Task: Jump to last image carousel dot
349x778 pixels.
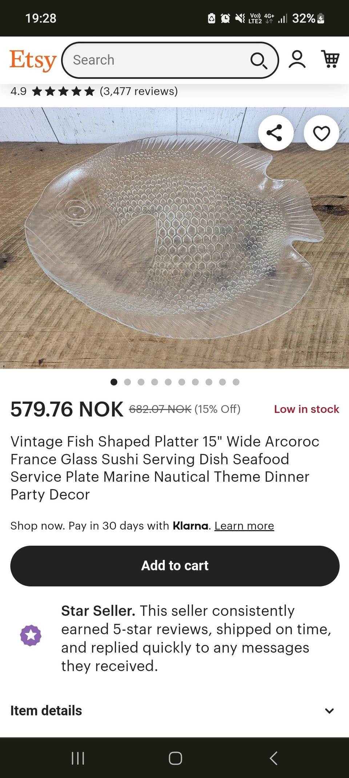Action: point(236,382)
